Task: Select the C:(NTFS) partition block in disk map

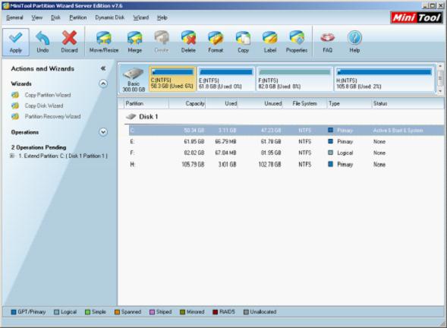Action: (172, 79)
